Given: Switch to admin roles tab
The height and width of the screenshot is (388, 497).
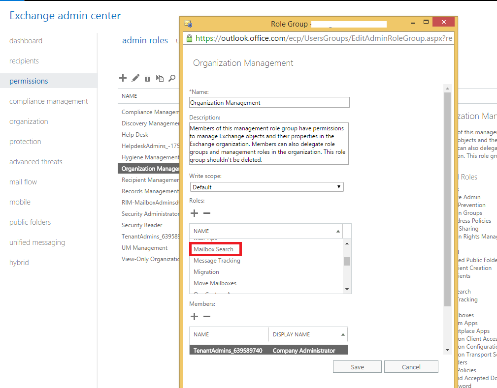Looking at the screenshot, I should coord(145,40).
